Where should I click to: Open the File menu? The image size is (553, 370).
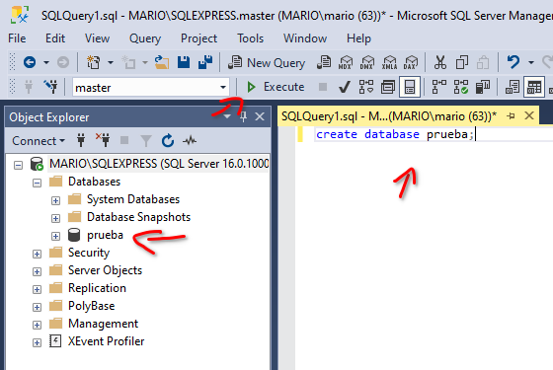click(17, 38)
